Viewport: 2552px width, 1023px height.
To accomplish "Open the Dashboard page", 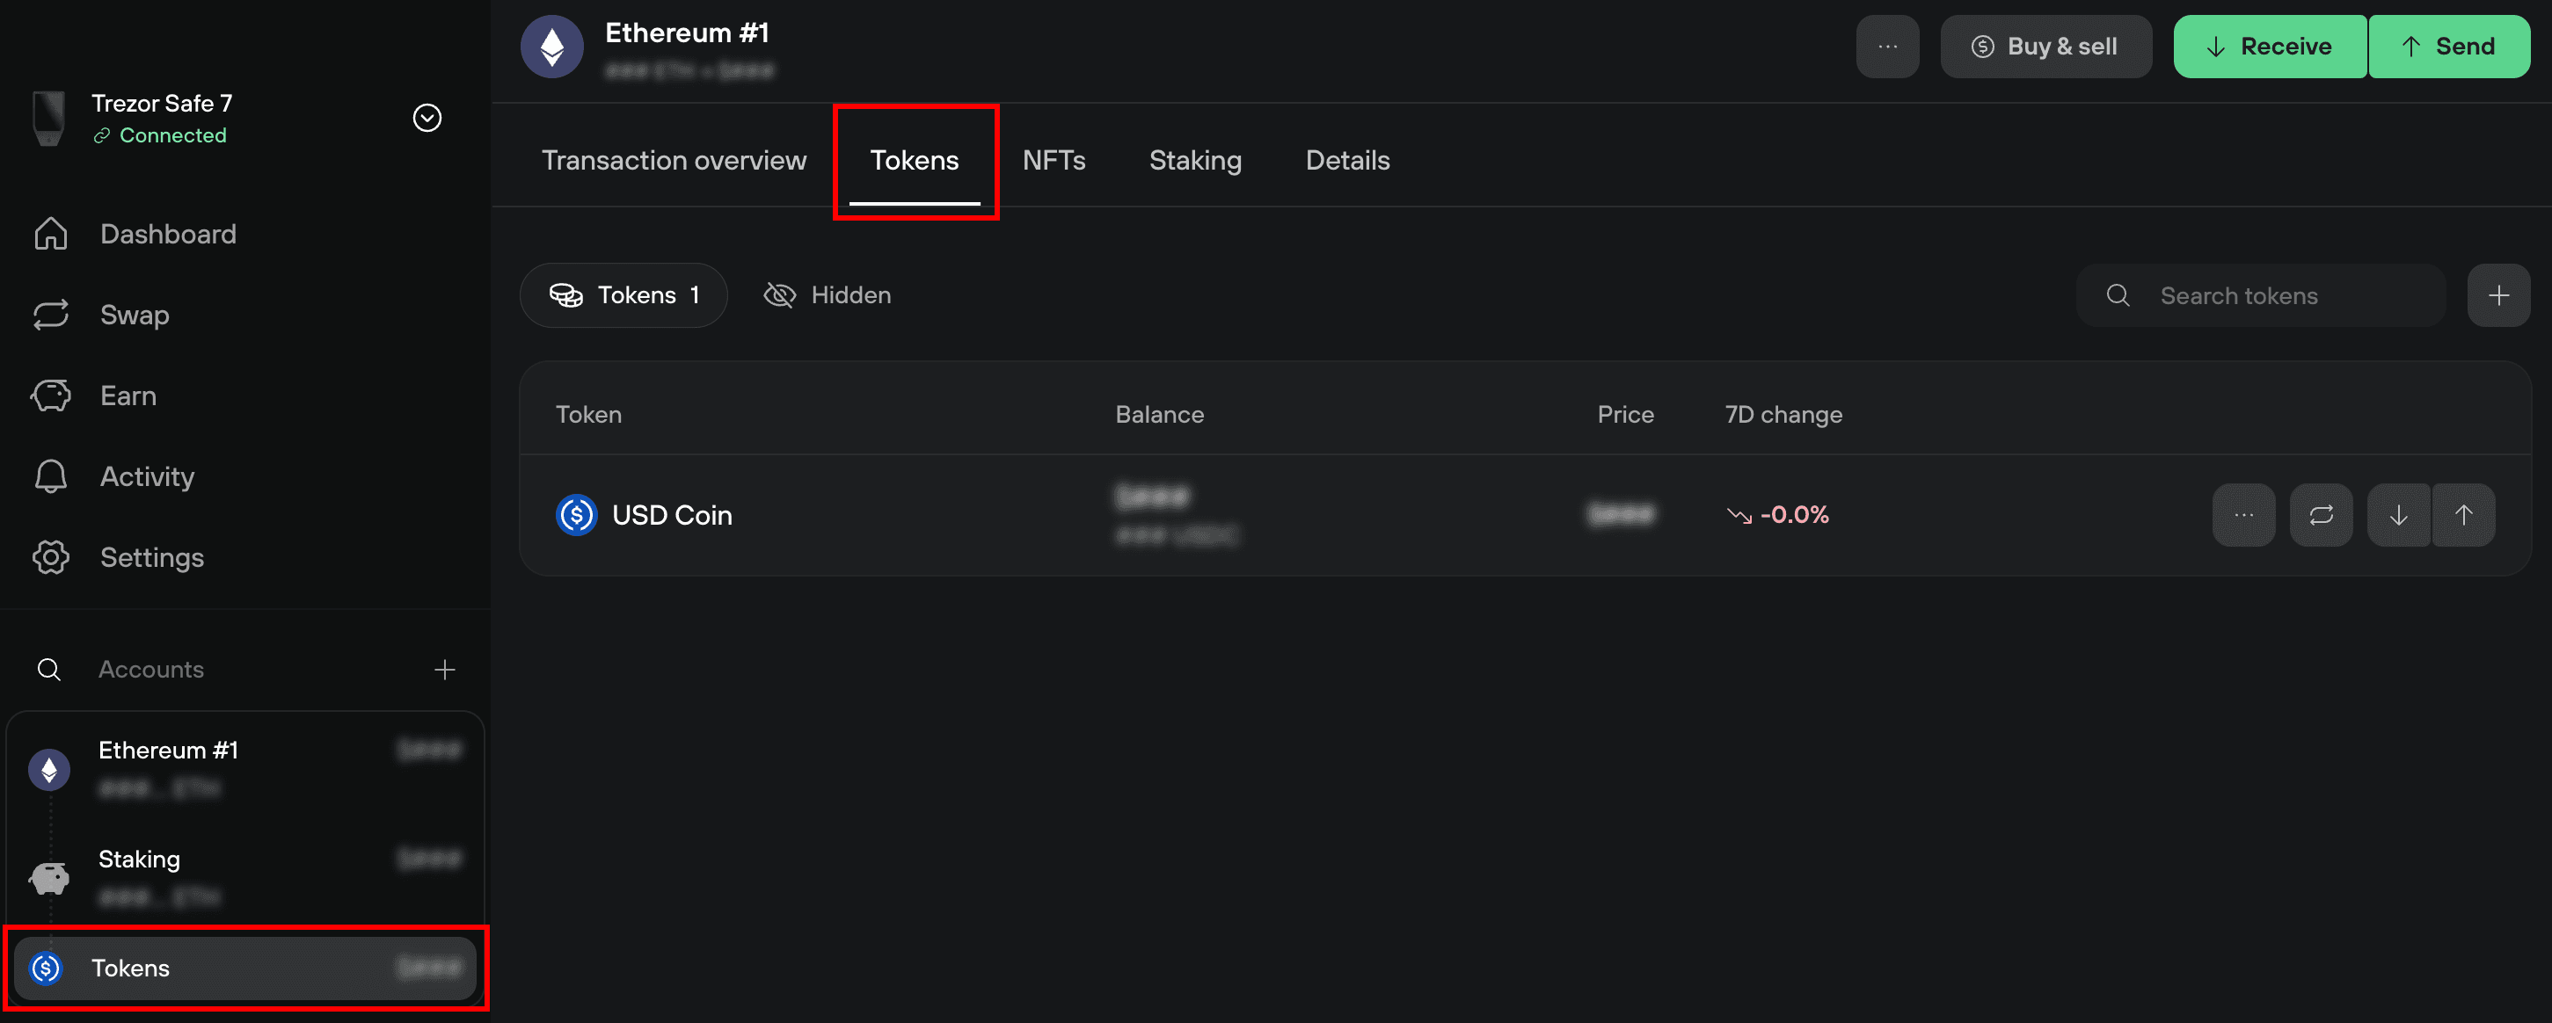I will tap(169, 234).
